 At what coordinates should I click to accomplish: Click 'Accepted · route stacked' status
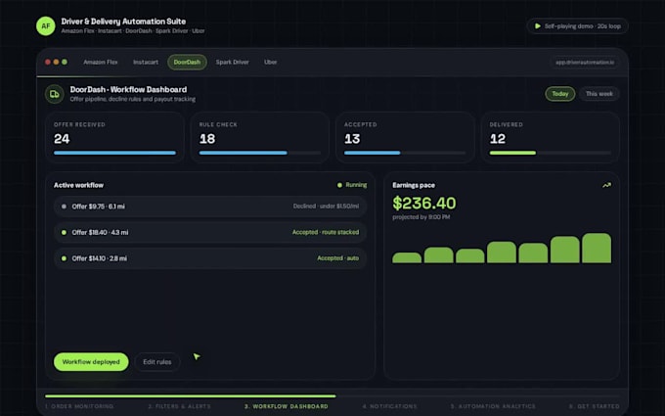[326, 232]
